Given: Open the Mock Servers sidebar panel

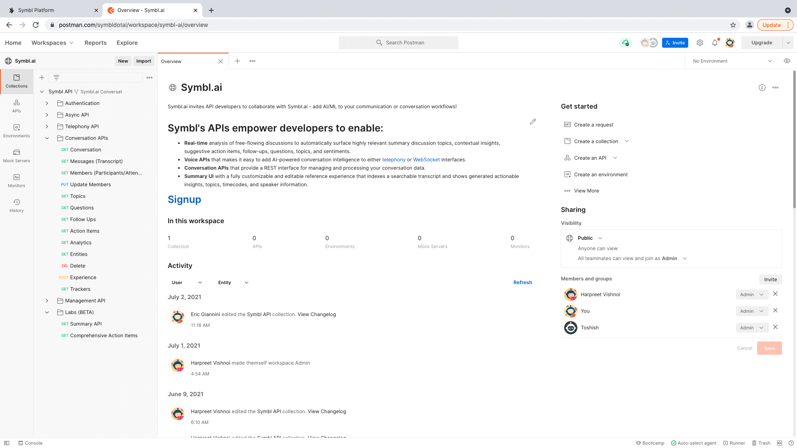Looking at the screenshot, I should tap(17, 156).
